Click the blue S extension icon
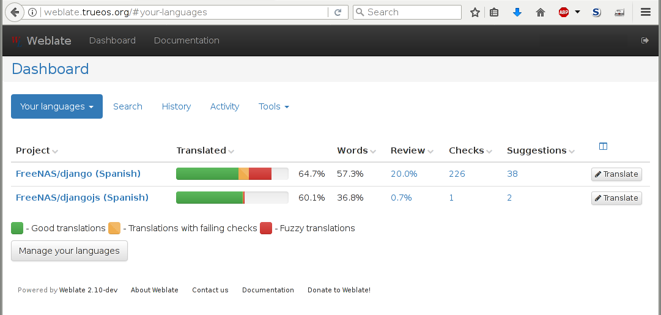This screenshot has height=315, width=661. click(596, 12)
